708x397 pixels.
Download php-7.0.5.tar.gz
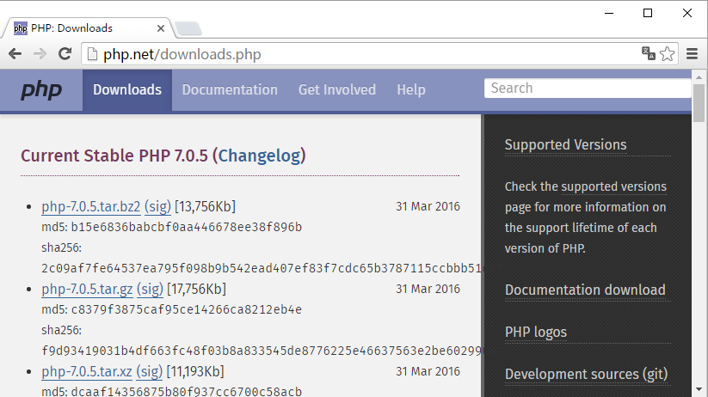coord(87,290)
